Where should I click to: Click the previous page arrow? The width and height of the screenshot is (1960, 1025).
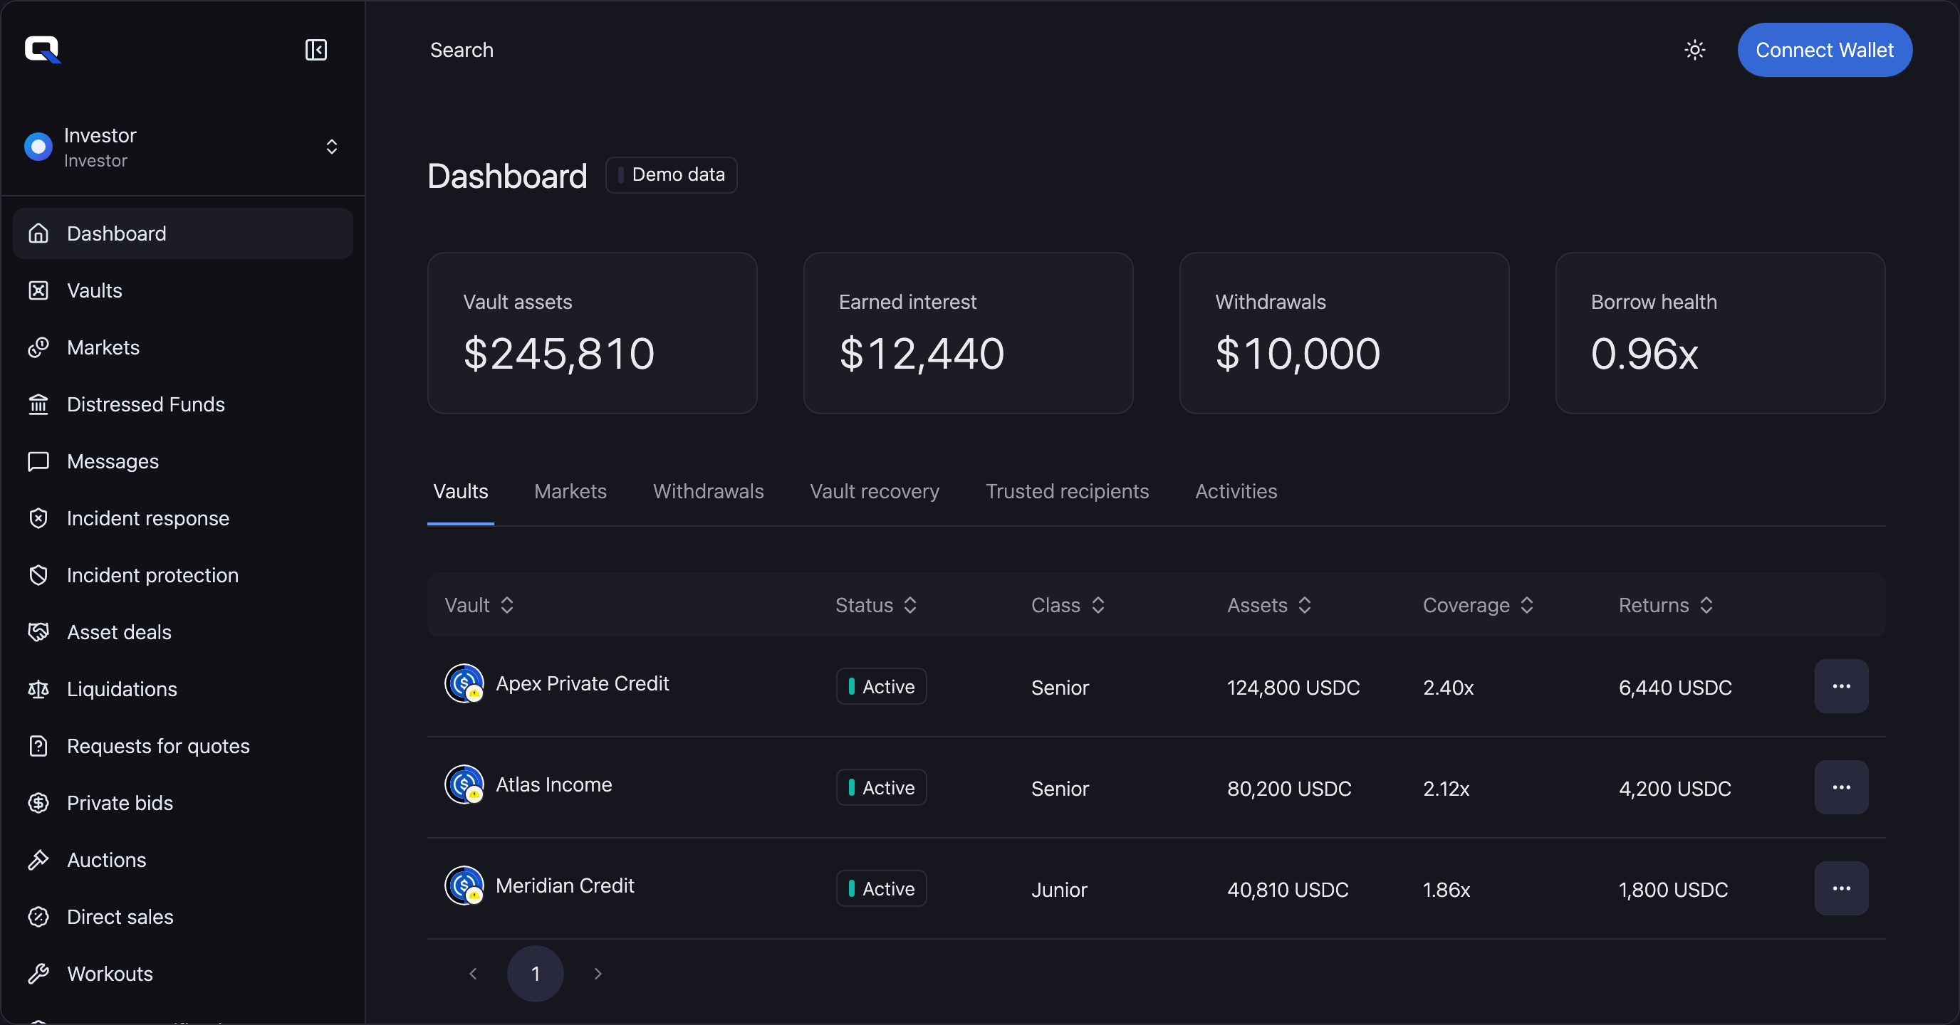(x=473, y=974)
